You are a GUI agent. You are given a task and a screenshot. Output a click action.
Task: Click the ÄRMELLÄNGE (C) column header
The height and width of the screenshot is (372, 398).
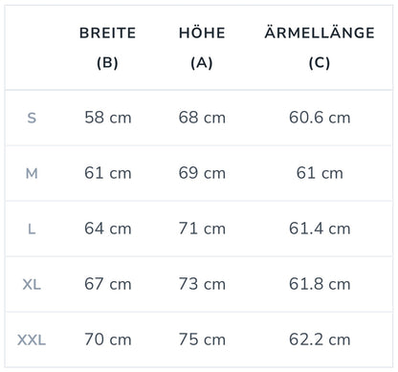pyautogui.click(x=320, y=48)
